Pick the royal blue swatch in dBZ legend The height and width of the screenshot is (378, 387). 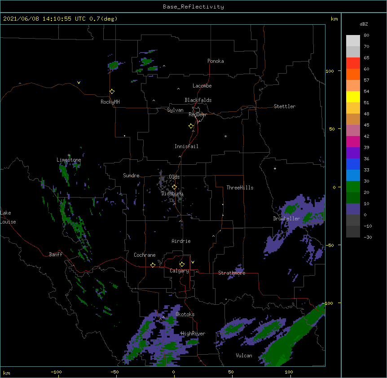(353, 164)
